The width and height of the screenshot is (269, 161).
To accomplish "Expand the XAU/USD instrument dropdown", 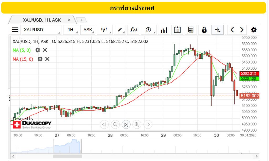I will pos(42,30).
